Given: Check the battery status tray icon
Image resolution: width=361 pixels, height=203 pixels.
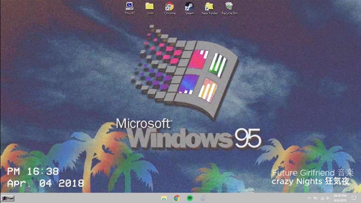Looking at the screenshot, I should tap(316, 198).
